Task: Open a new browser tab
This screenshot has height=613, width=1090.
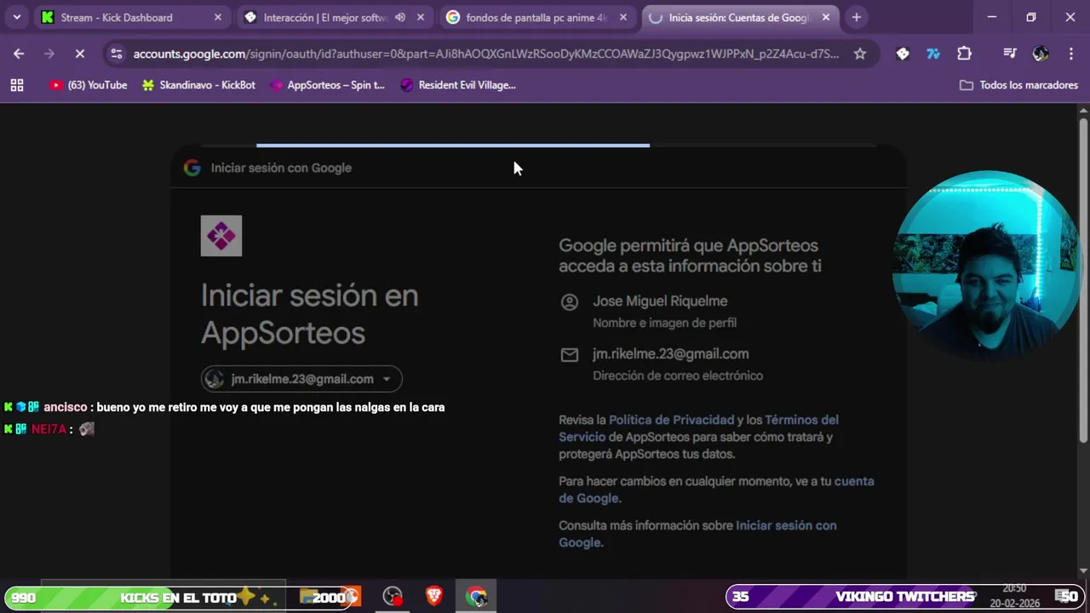Action: click(857, 17)
